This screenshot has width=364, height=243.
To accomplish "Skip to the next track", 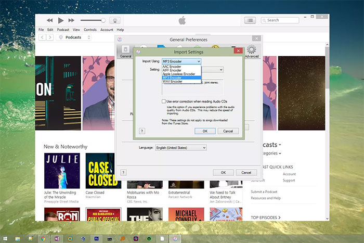I will (x=72, y=20).
